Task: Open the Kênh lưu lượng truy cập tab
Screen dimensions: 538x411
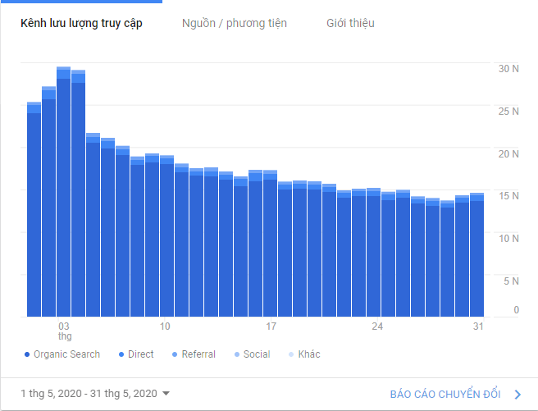Action: tap(81, 23)
